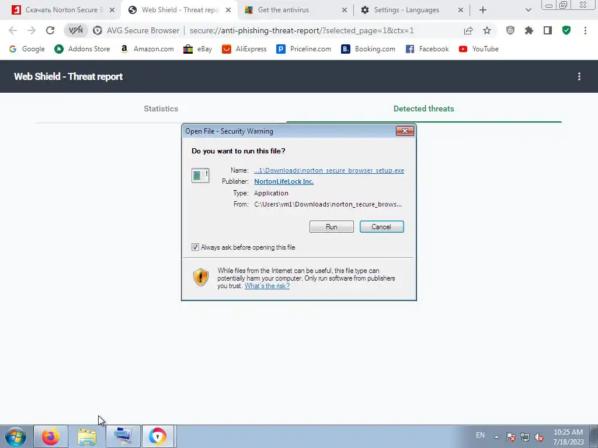Click the NortonLifeLock Inc. publisher link
The image size is (598, 448).
(x=284, y=181)
